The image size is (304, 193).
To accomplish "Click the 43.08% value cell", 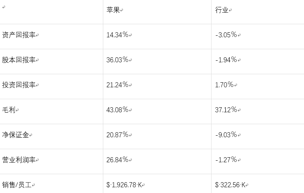I will tap(118, 110).
